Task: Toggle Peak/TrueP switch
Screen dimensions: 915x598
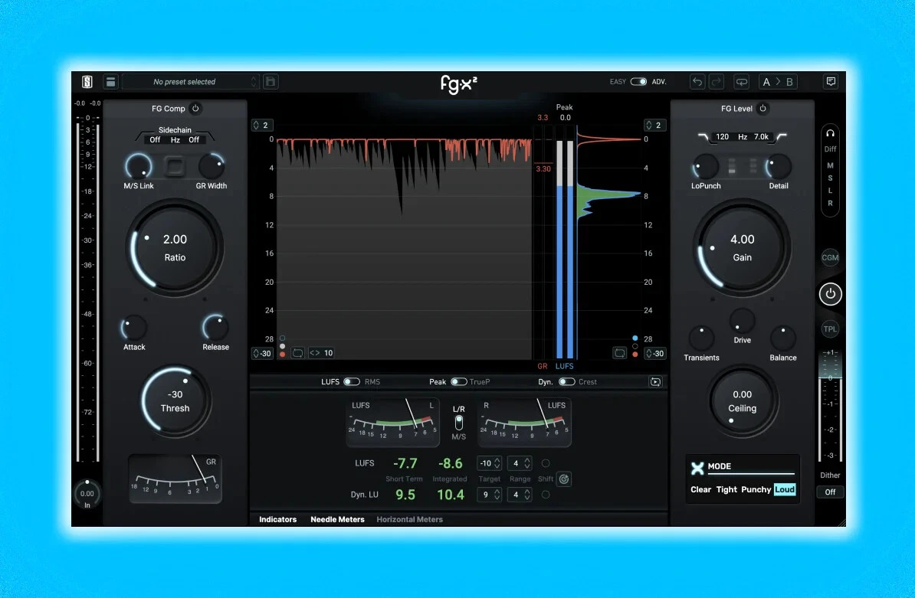Action: tap(459, 382)
